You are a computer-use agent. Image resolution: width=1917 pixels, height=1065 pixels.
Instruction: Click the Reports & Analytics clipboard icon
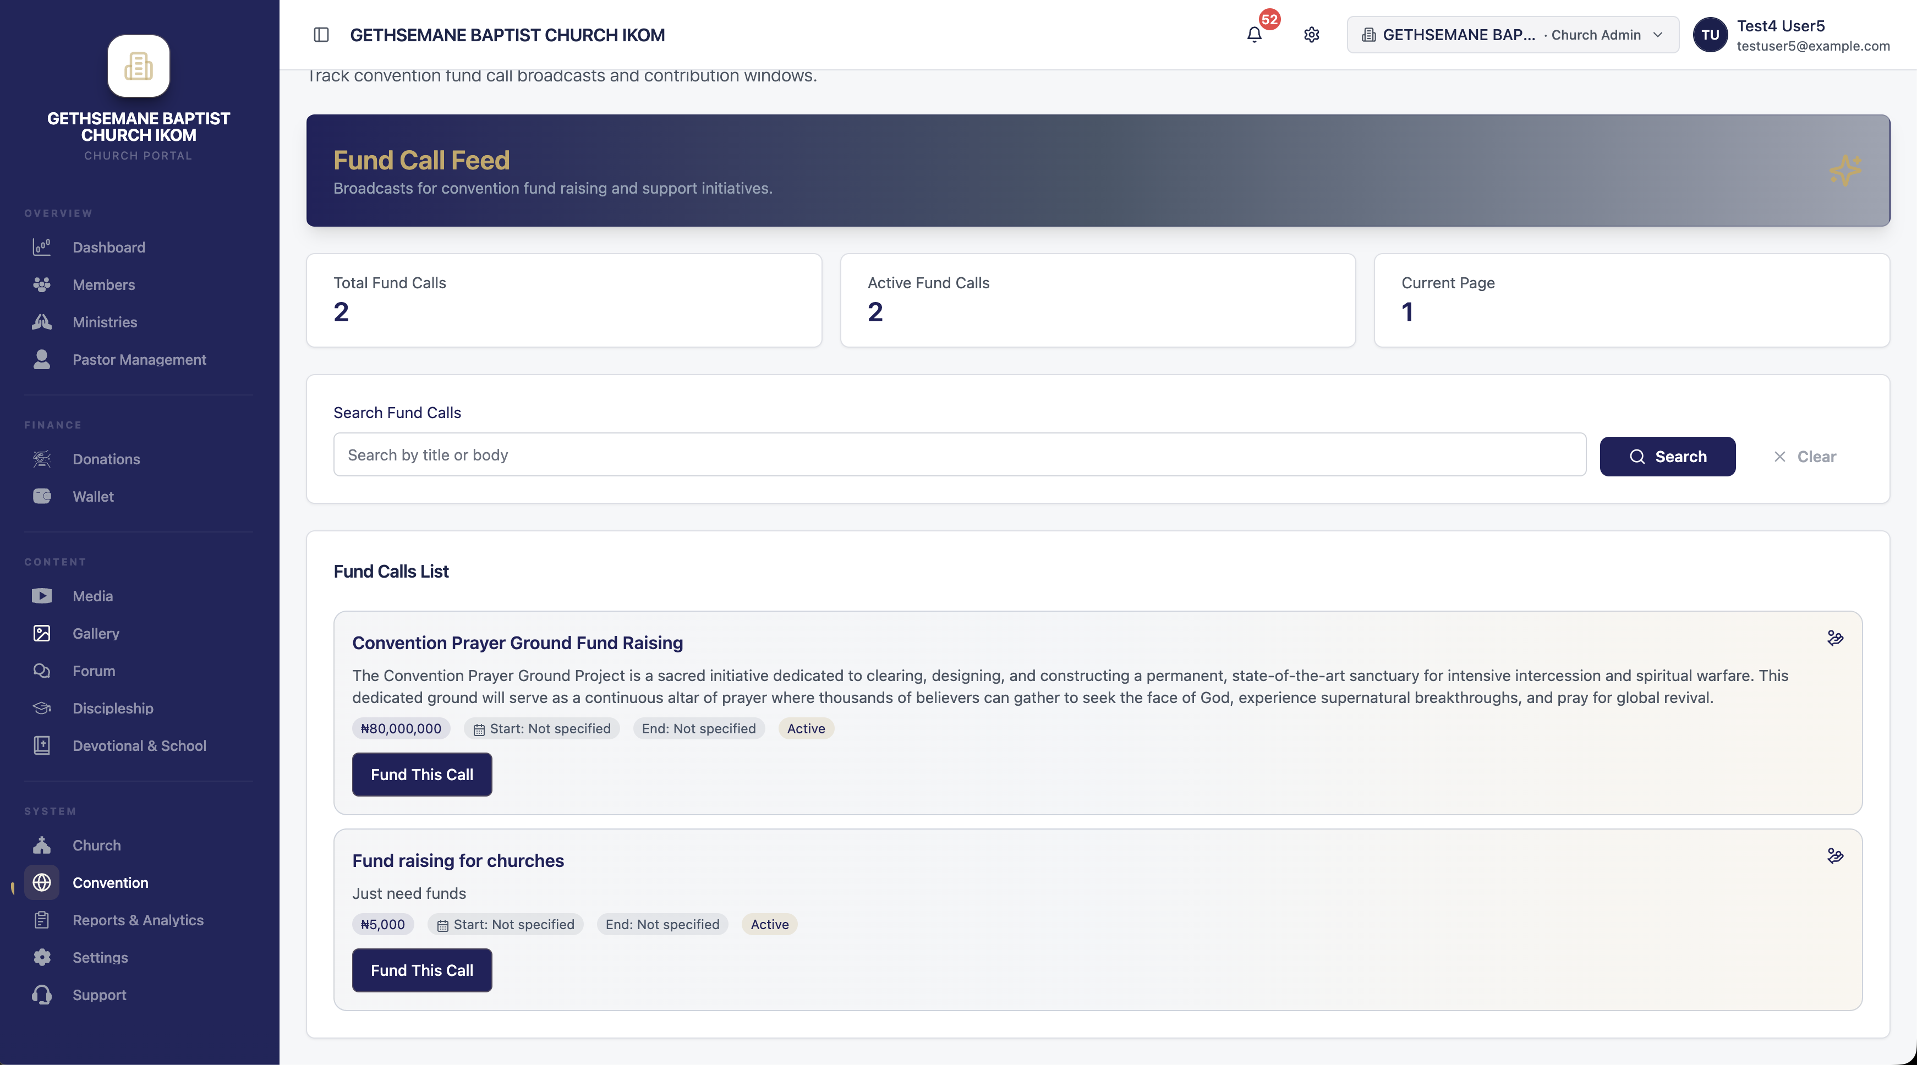pos(42,920)
